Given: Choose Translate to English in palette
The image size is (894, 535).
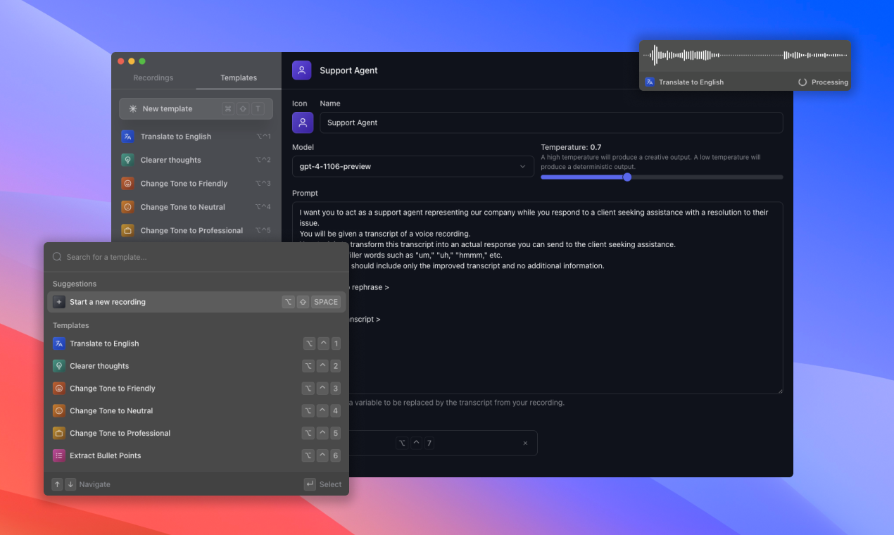Looking at the screenshot, I should 196,344.
